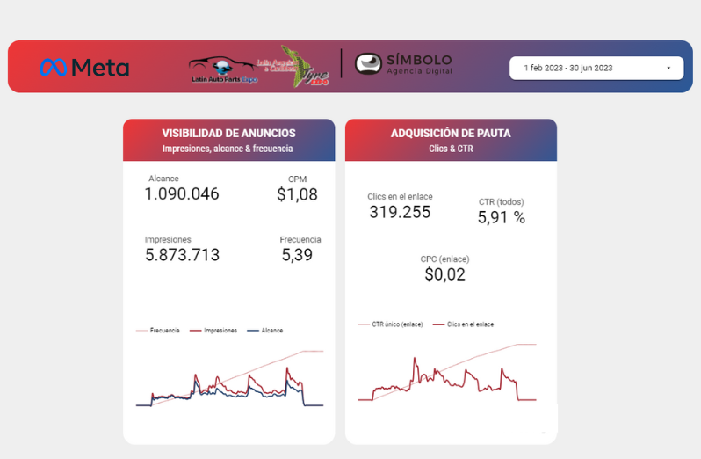Image resolution: width=701 pixels, height=459 pixels.
Task: Click the Latin American Tyre Expo logo
Action: click(x=294, y=66)
